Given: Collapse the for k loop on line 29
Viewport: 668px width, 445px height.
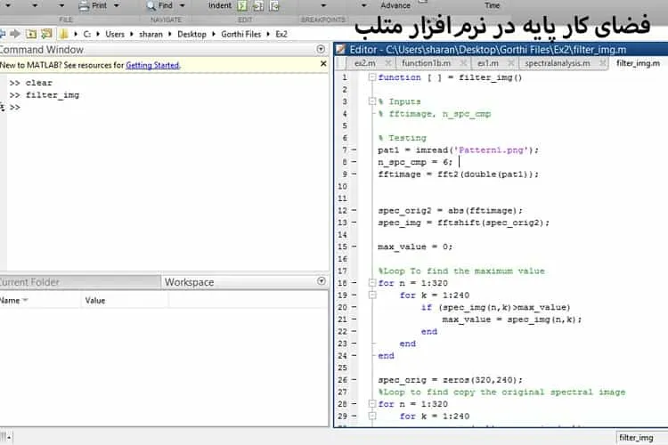Looking at the screenshot, I should click(x=372, y=416).
